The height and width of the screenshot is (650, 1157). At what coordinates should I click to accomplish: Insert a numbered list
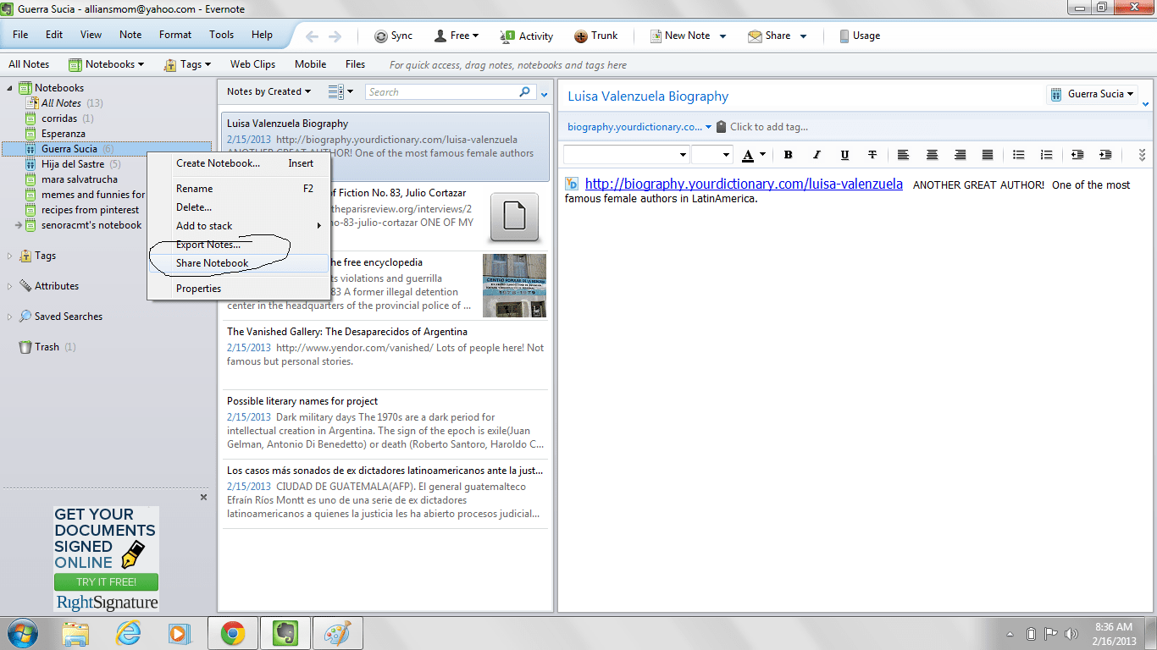(x=1047, y=155)
